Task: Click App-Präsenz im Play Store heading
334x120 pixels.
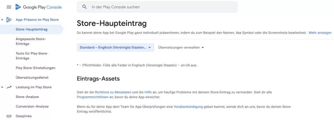Action: (37, 20)
